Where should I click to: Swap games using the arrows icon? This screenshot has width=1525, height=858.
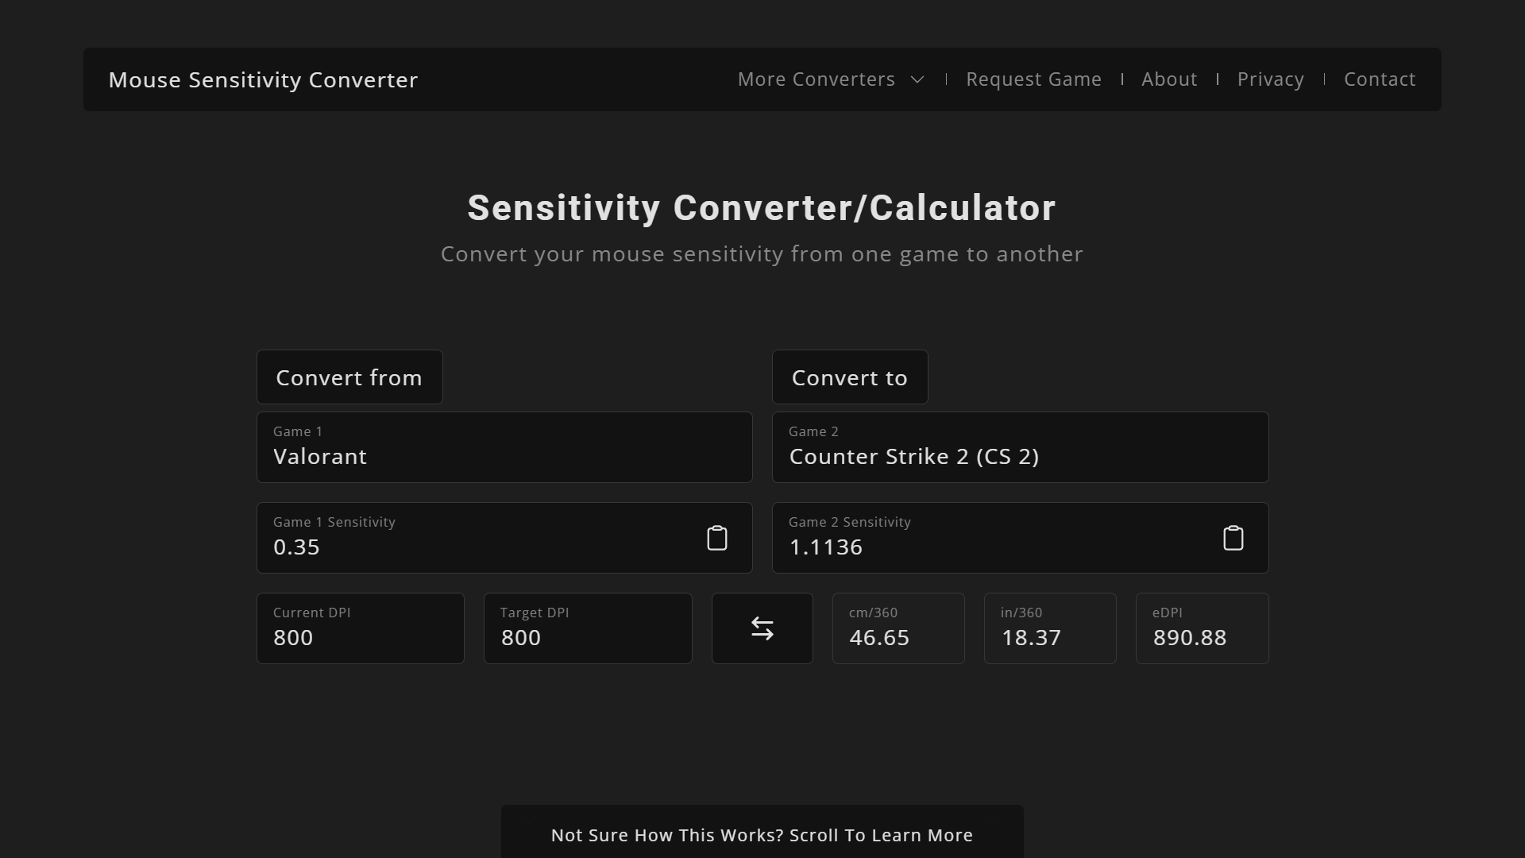click(762, 628)
